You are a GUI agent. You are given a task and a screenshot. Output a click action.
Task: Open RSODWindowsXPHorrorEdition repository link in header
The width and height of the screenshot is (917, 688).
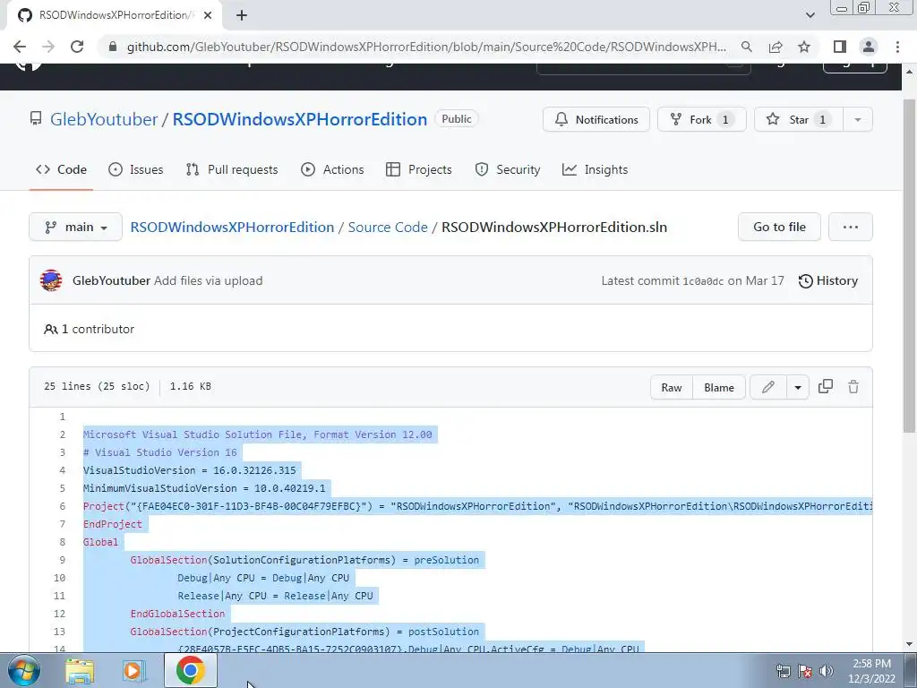(x=299, y=119)
